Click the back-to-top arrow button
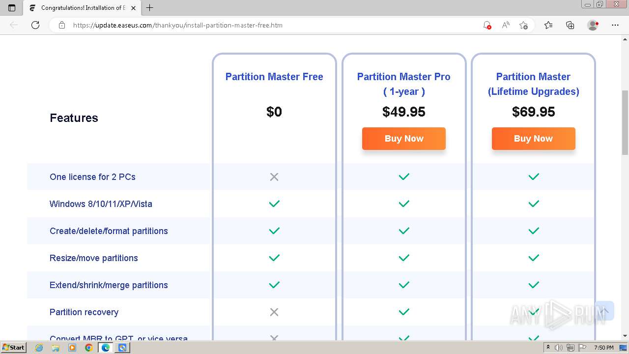Image resolution: width=629 pixels, height=354 pixels. click(604, 311)
